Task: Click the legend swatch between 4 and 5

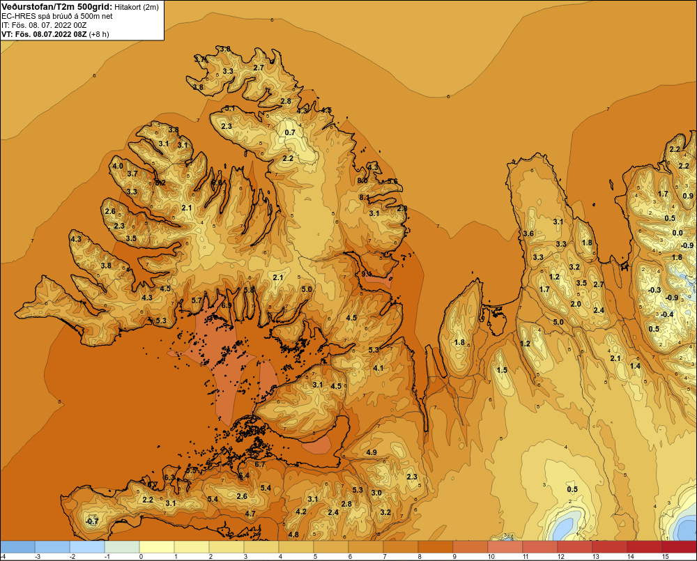Action: coord(296,546)
